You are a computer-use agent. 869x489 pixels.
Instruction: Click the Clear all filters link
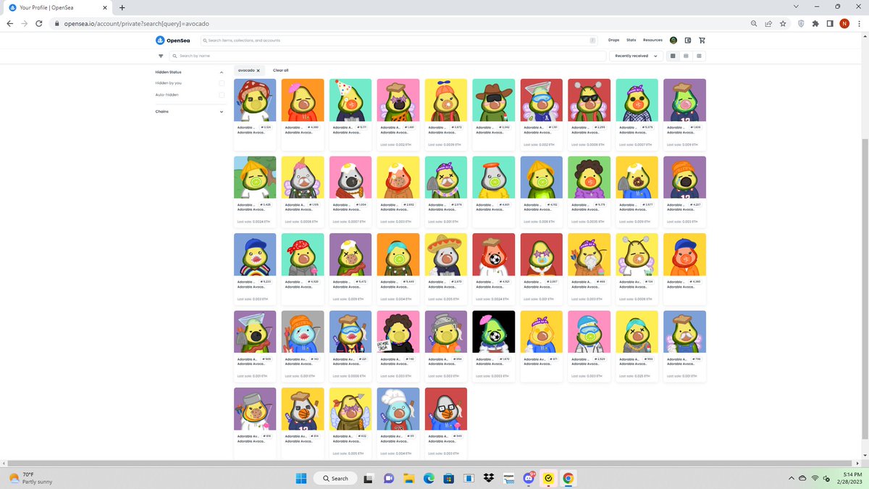click(x=280, y=70)
